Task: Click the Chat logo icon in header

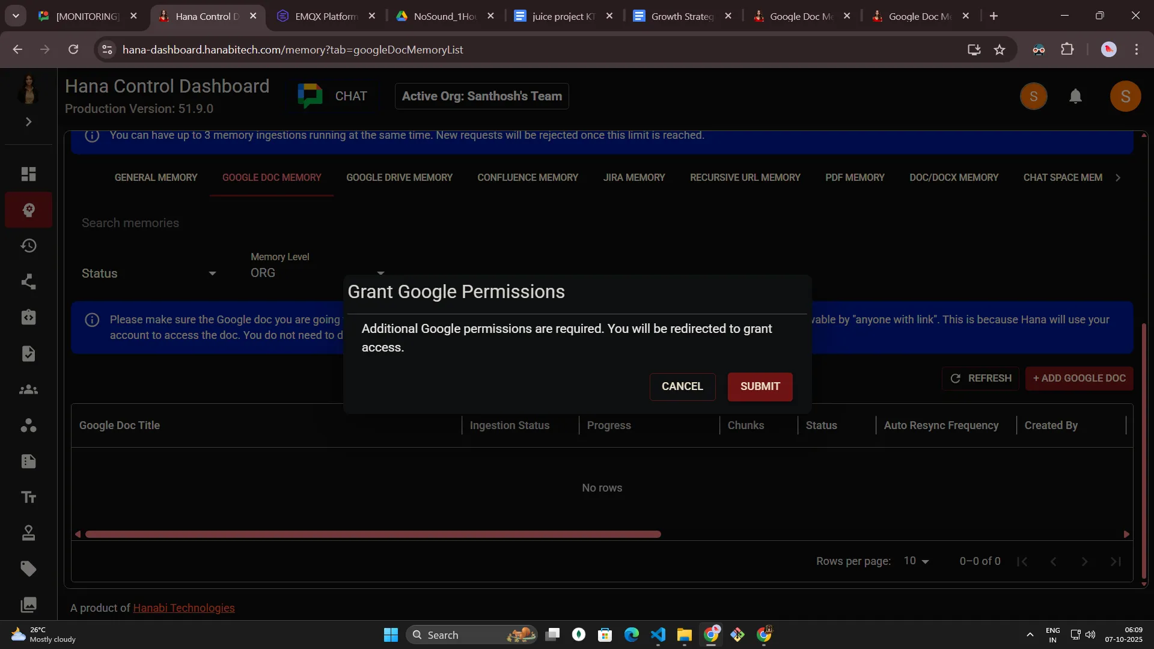Action: pyautogui.click(x=310, y=96)
